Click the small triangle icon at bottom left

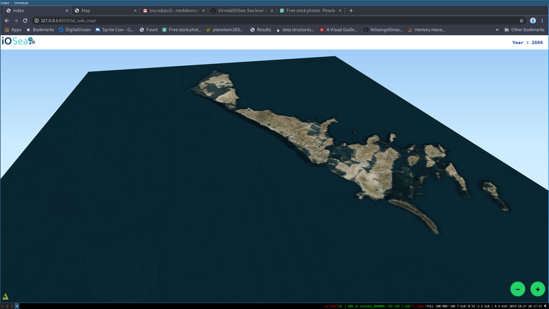(6, 297)
